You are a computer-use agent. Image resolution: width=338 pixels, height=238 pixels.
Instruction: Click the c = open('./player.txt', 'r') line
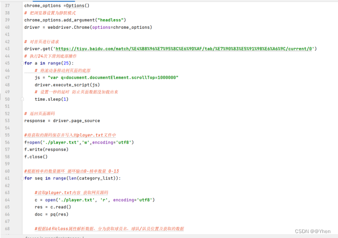(x=95, y=200)
